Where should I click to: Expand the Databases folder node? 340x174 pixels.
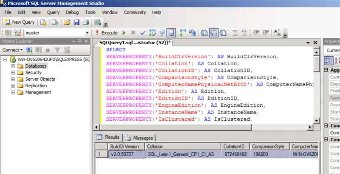[13, 66]
